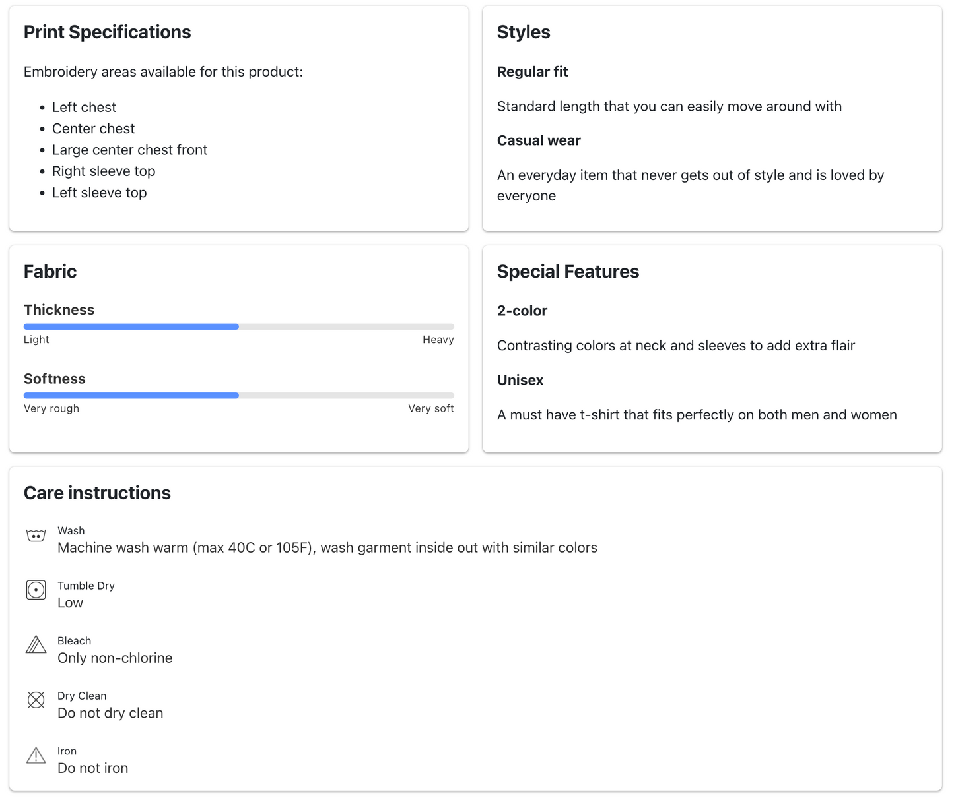Click 'Left sleeve top' list item
This screenshot has height=800, width=954.
pos(99,193)
